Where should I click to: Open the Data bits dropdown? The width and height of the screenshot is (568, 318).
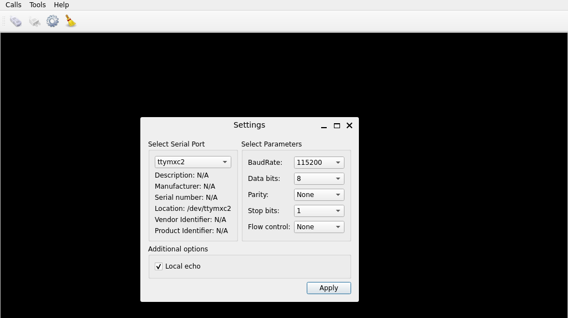pyautogui.click(x=319, y=179)
